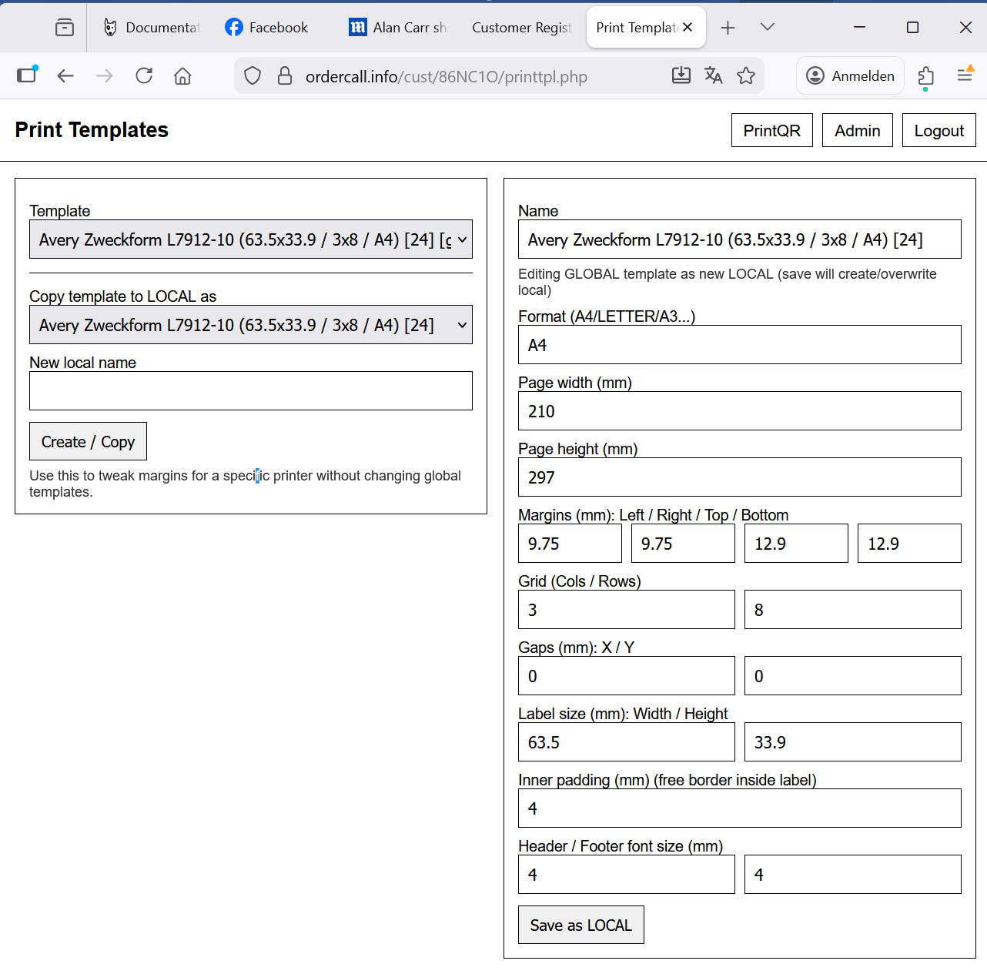The width and height of the screenshot is (987, 974).
Task: Open the Copy template to LOCAL dropdown
Action: point(251,325)
